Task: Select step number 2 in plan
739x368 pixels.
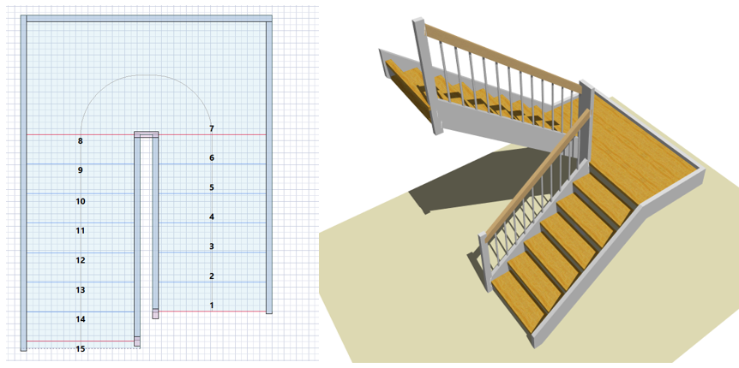Action: click(x=212, y=276)
